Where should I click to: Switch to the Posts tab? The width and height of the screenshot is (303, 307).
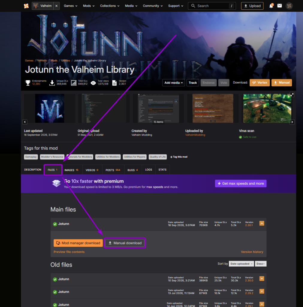[113, 170]
